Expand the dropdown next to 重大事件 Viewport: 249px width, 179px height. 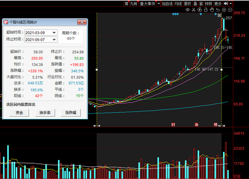click(158, 4)
